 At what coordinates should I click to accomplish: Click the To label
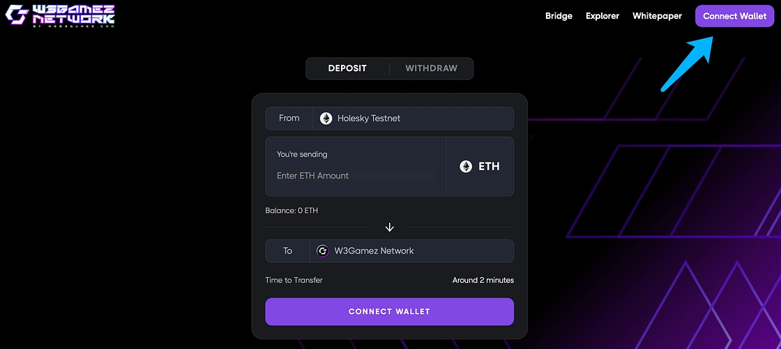(x=287, y=251)
